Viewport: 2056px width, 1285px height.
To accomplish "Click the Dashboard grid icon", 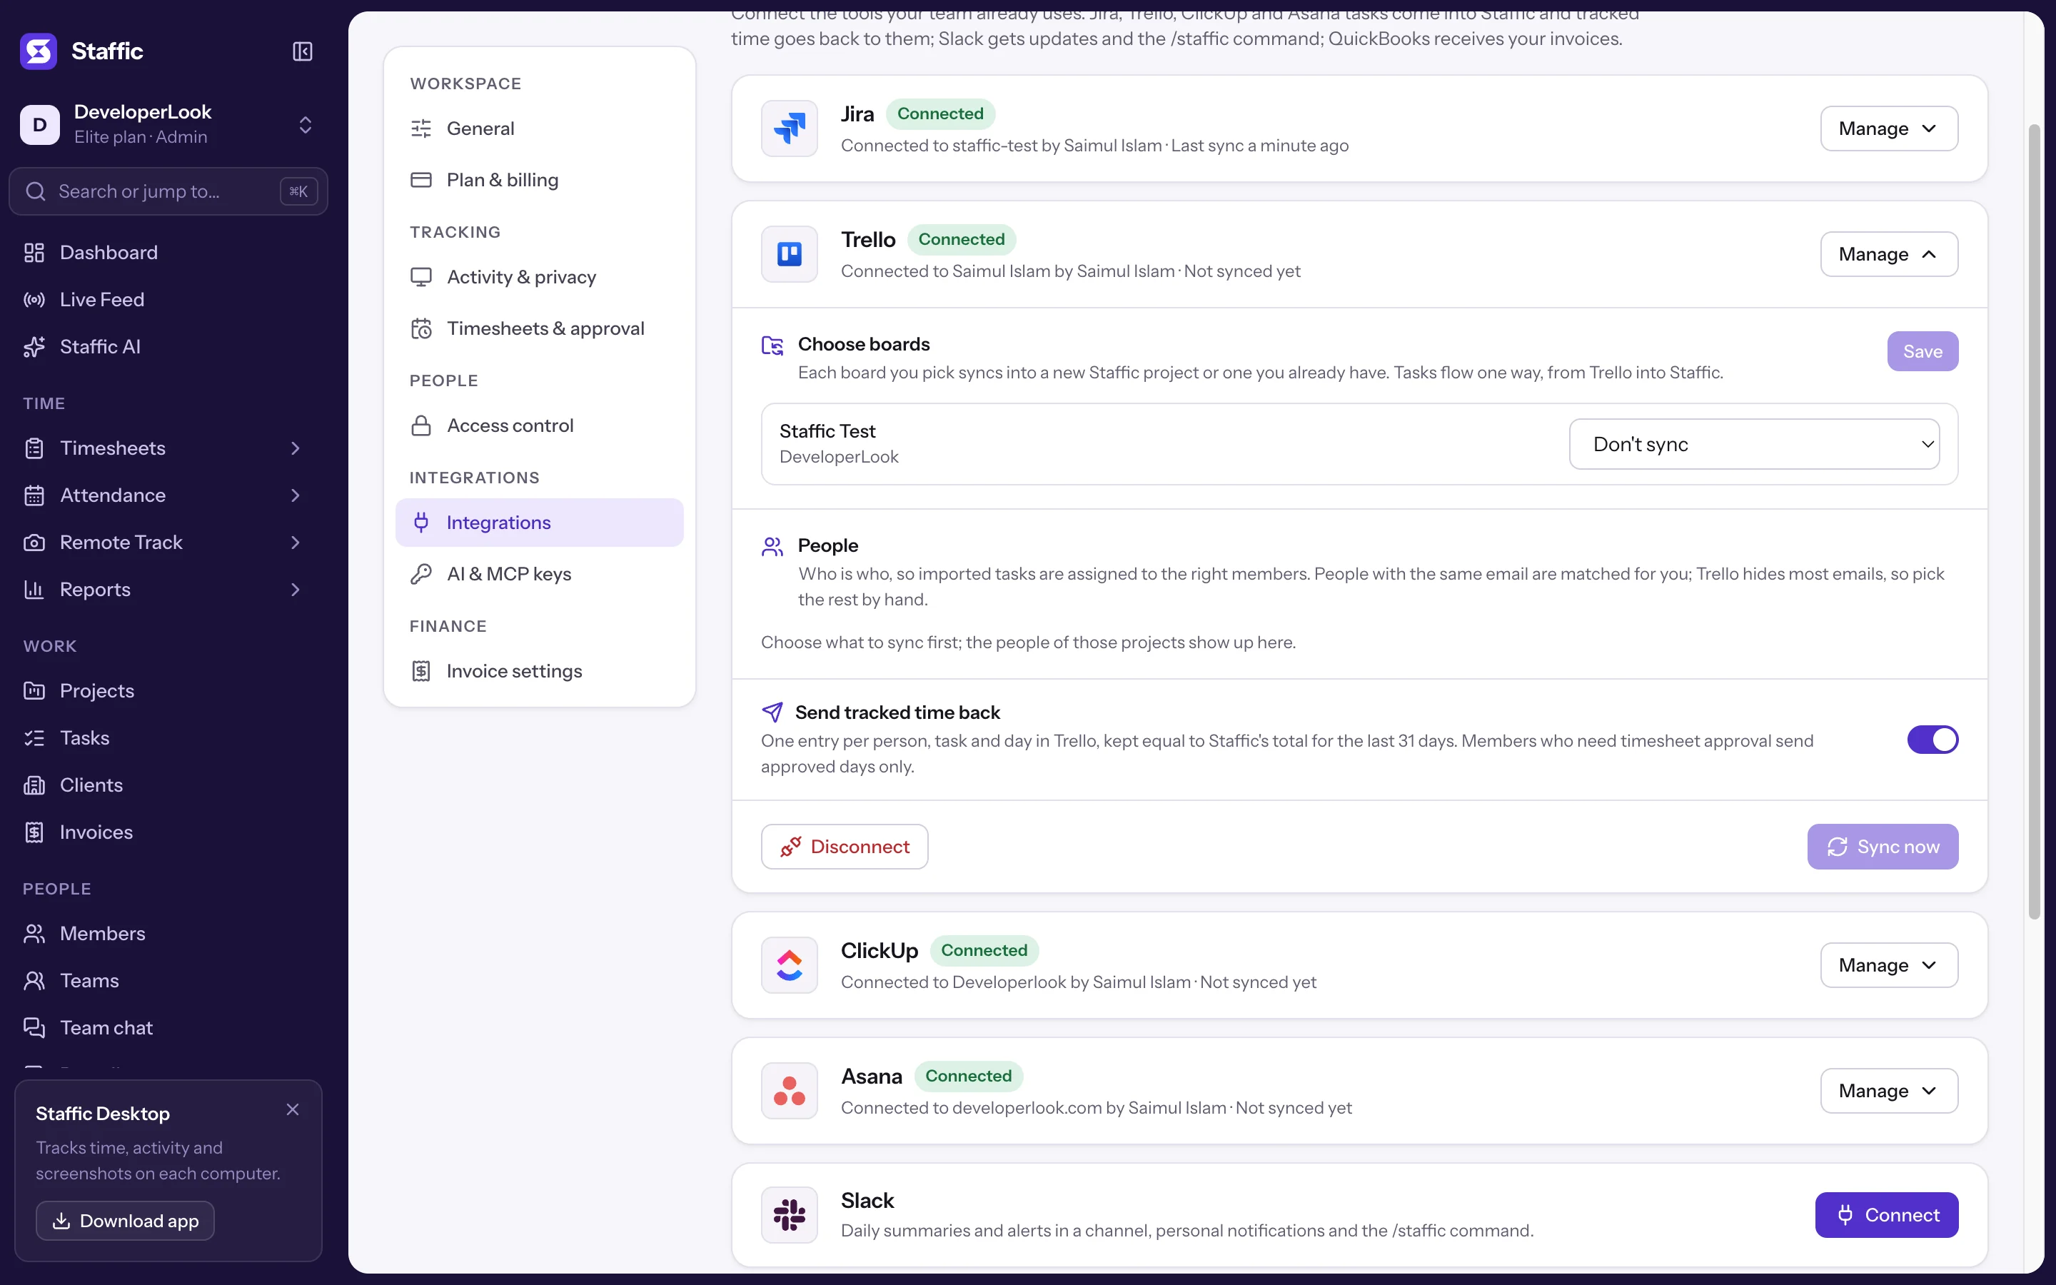I will (34, 253).
